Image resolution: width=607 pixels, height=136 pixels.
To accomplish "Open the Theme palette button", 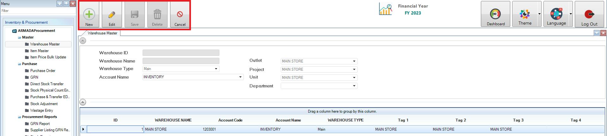I will coord(524,14).
